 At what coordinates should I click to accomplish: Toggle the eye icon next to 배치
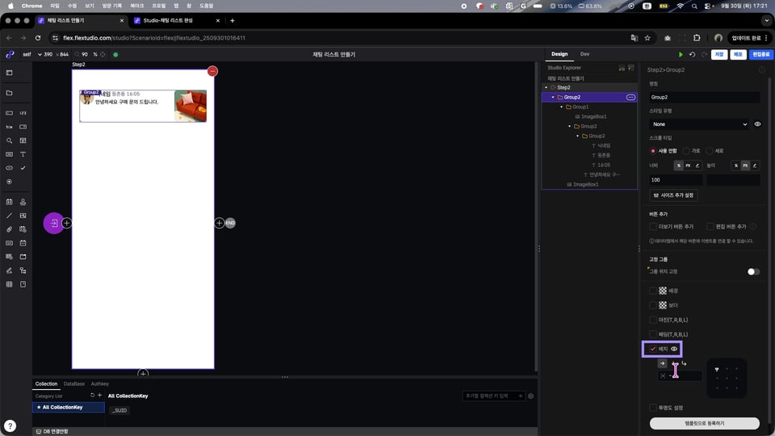(674, 349)
